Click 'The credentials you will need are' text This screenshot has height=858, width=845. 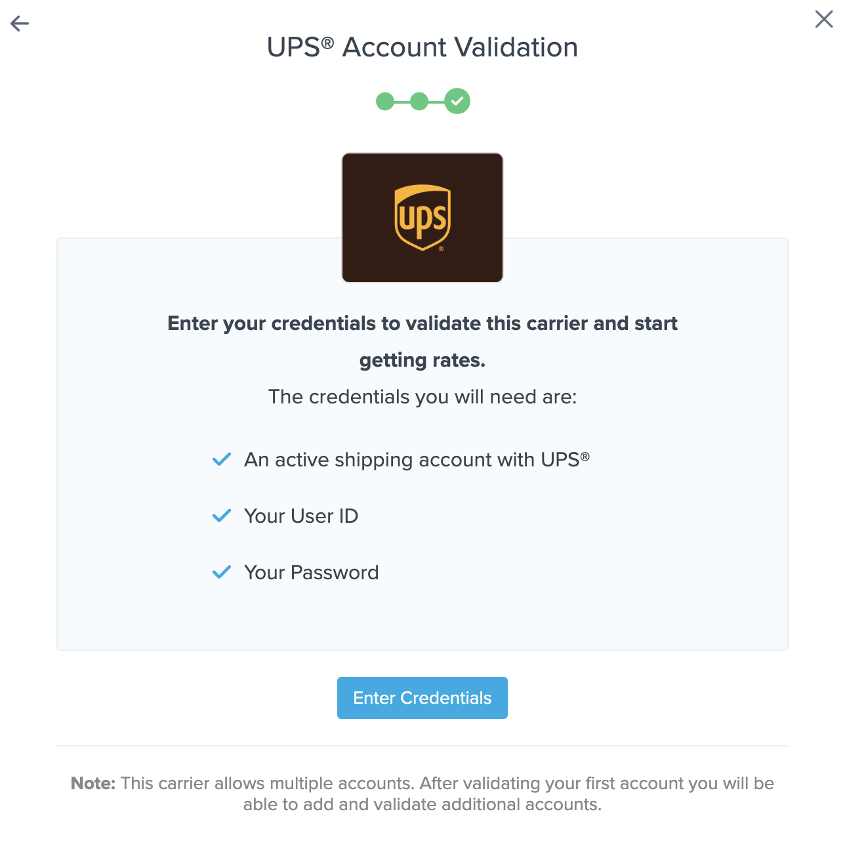(422, 397)
